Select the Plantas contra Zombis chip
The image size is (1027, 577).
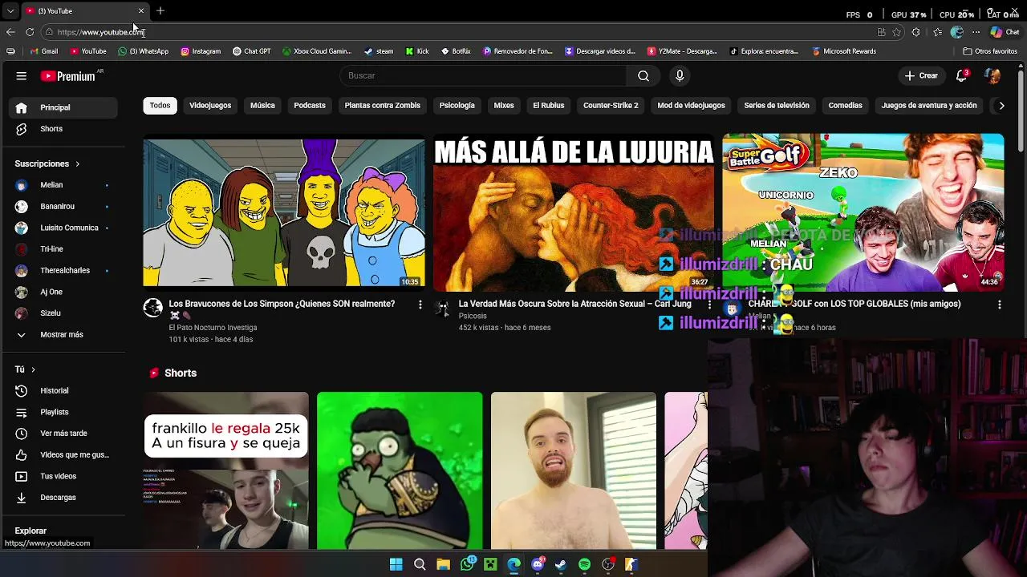383,105
